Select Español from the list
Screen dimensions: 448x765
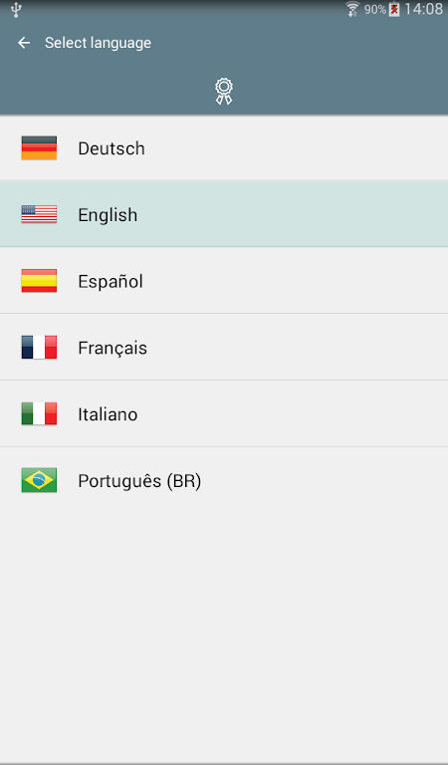[224, 281]
